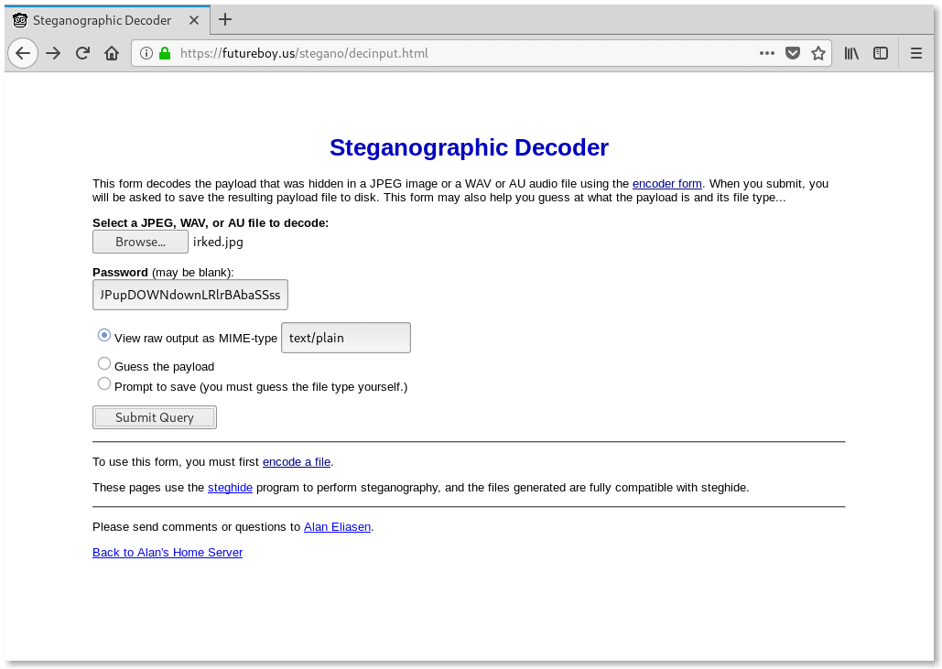The height and width of the screenshot is (669, 942).
Task: Click the password input field
Action: [190, 295]
